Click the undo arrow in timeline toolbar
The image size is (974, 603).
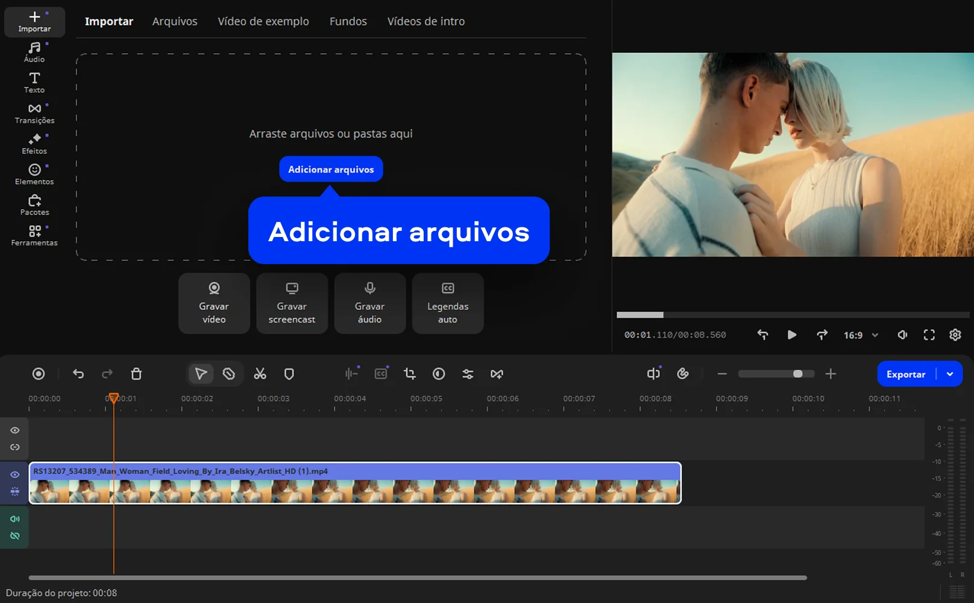(78, 374)
